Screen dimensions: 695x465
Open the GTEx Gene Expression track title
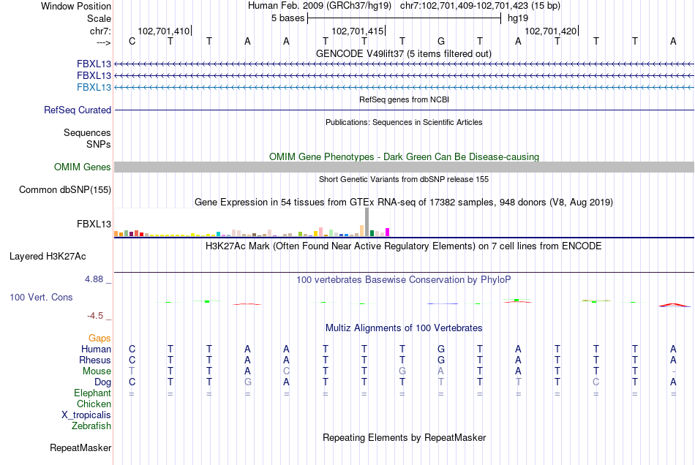click(404, 203)
